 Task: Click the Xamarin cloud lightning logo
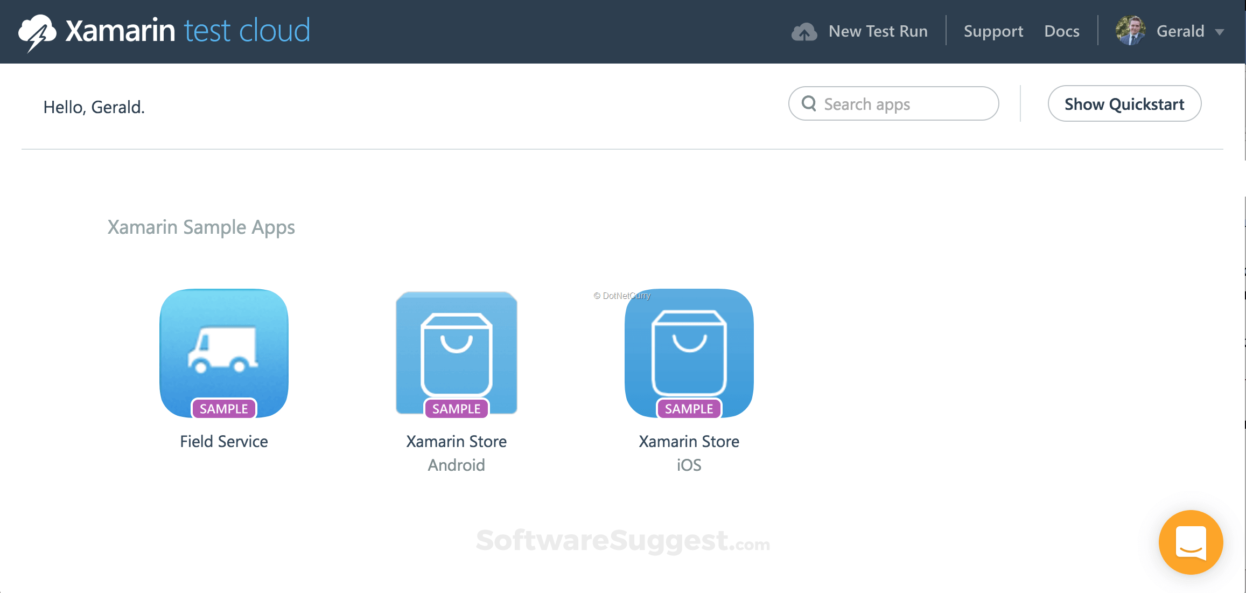coord(37,32)
